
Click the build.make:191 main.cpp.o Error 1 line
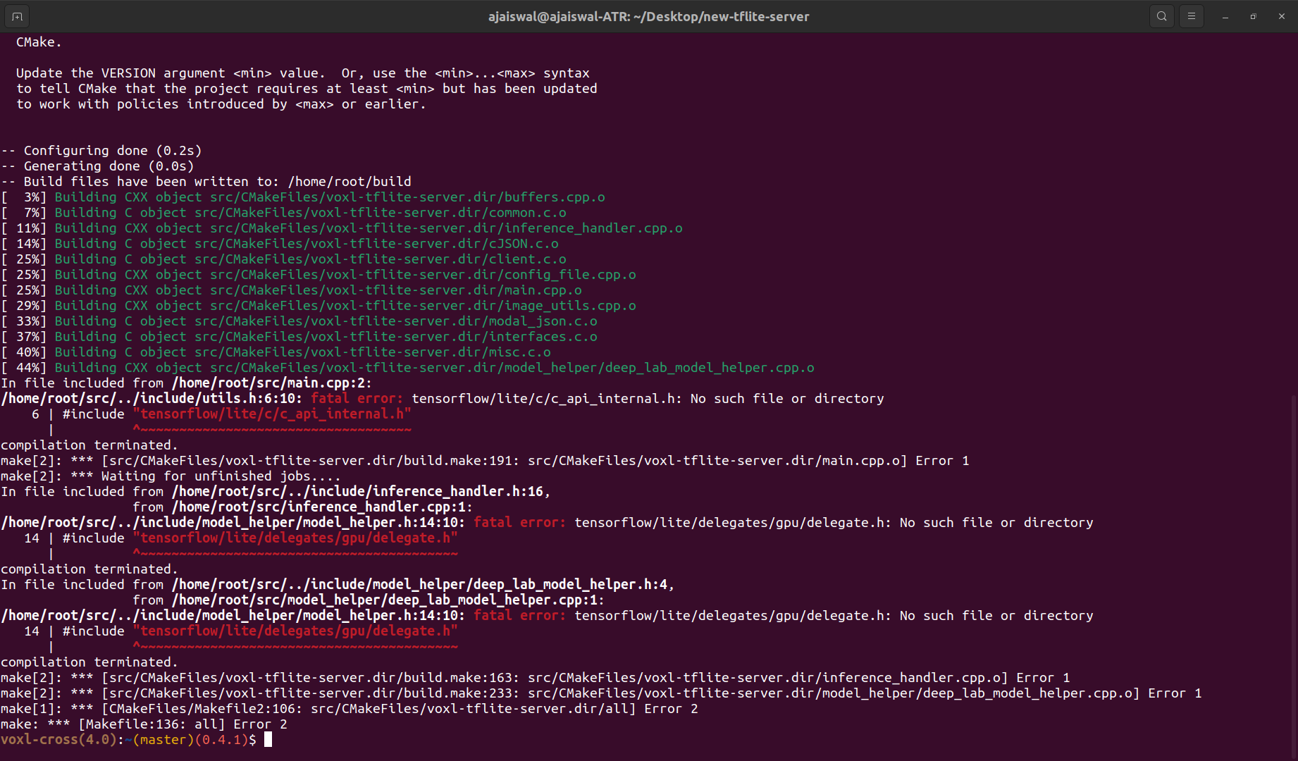(485, 461)
